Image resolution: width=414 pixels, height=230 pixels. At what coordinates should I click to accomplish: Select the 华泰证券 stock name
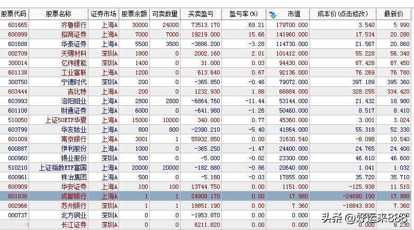coord(74,44)
